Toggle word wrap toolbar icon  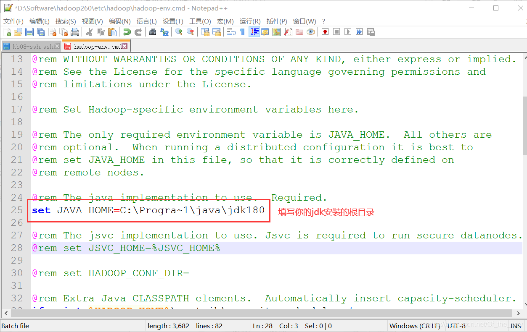click(231, 32)
